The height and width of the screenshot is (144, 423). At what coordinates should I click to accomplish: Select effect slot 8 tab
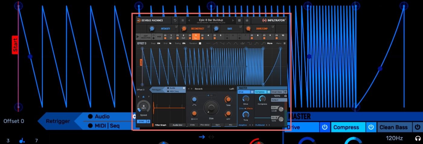pyautogui.click(x=258, y=37)
